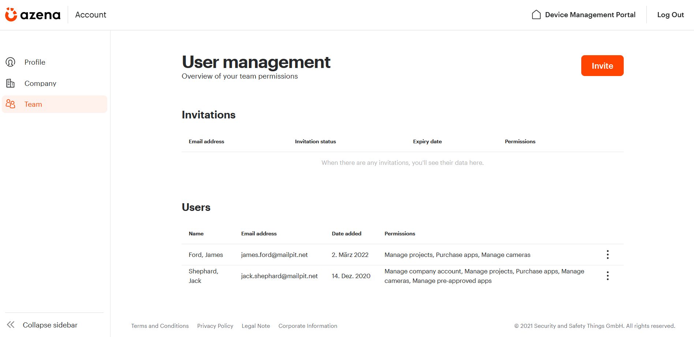Image resolution: width=694 pixels, height=337 pixels.
Task: Click the azena logo icon
Action: 11,15
